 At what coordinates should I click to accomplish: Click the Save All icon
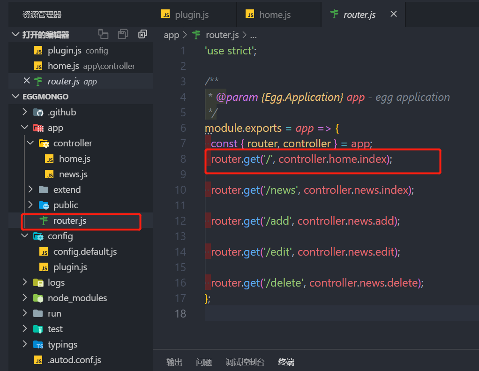[x=123, y=34]
